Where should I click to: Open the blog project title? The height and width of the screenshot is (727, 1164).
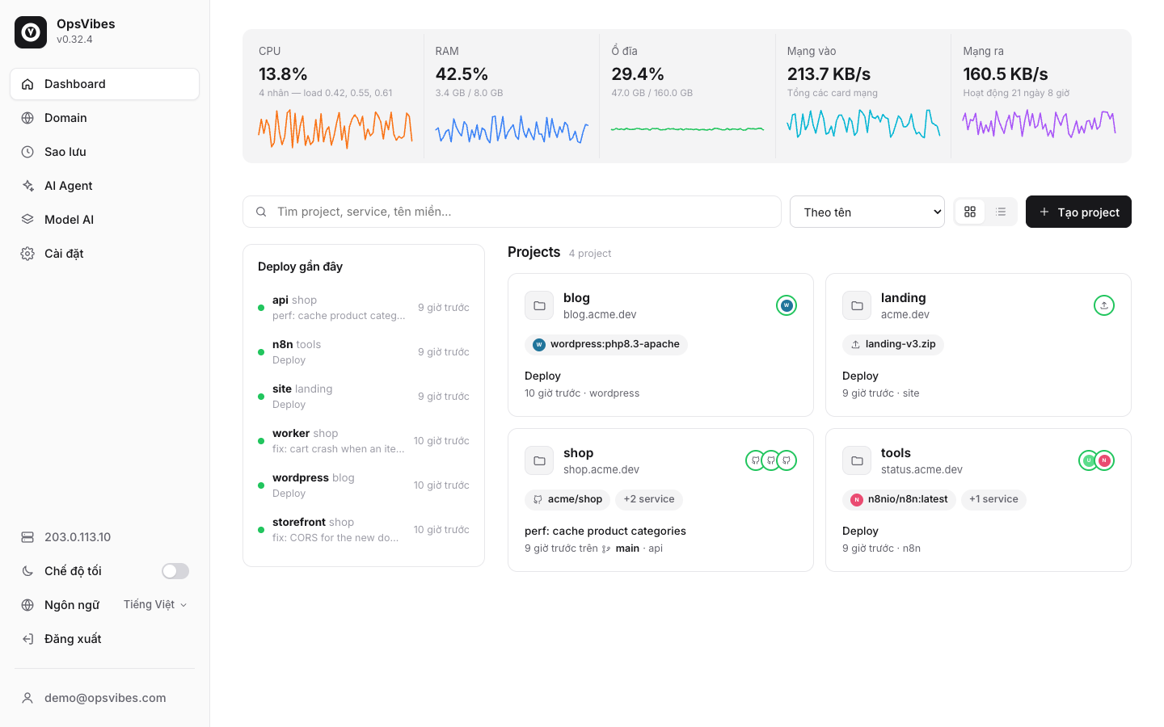coord(576,298)
